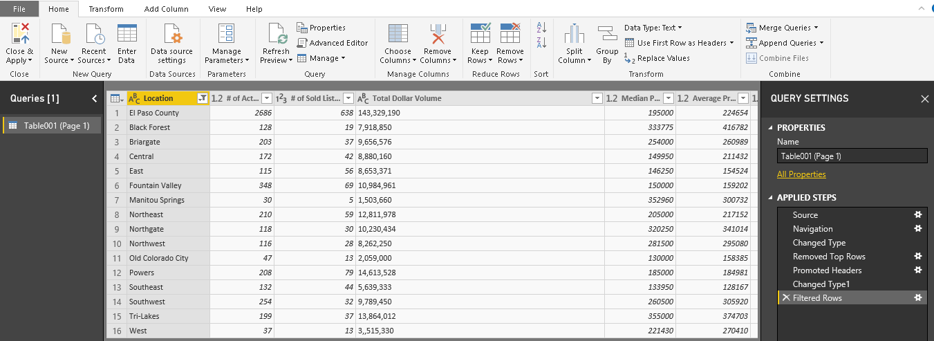Screen dimensions: 934x341
Task: Collapse the PROPERTIES section
Action: click(x=772, y=128)
